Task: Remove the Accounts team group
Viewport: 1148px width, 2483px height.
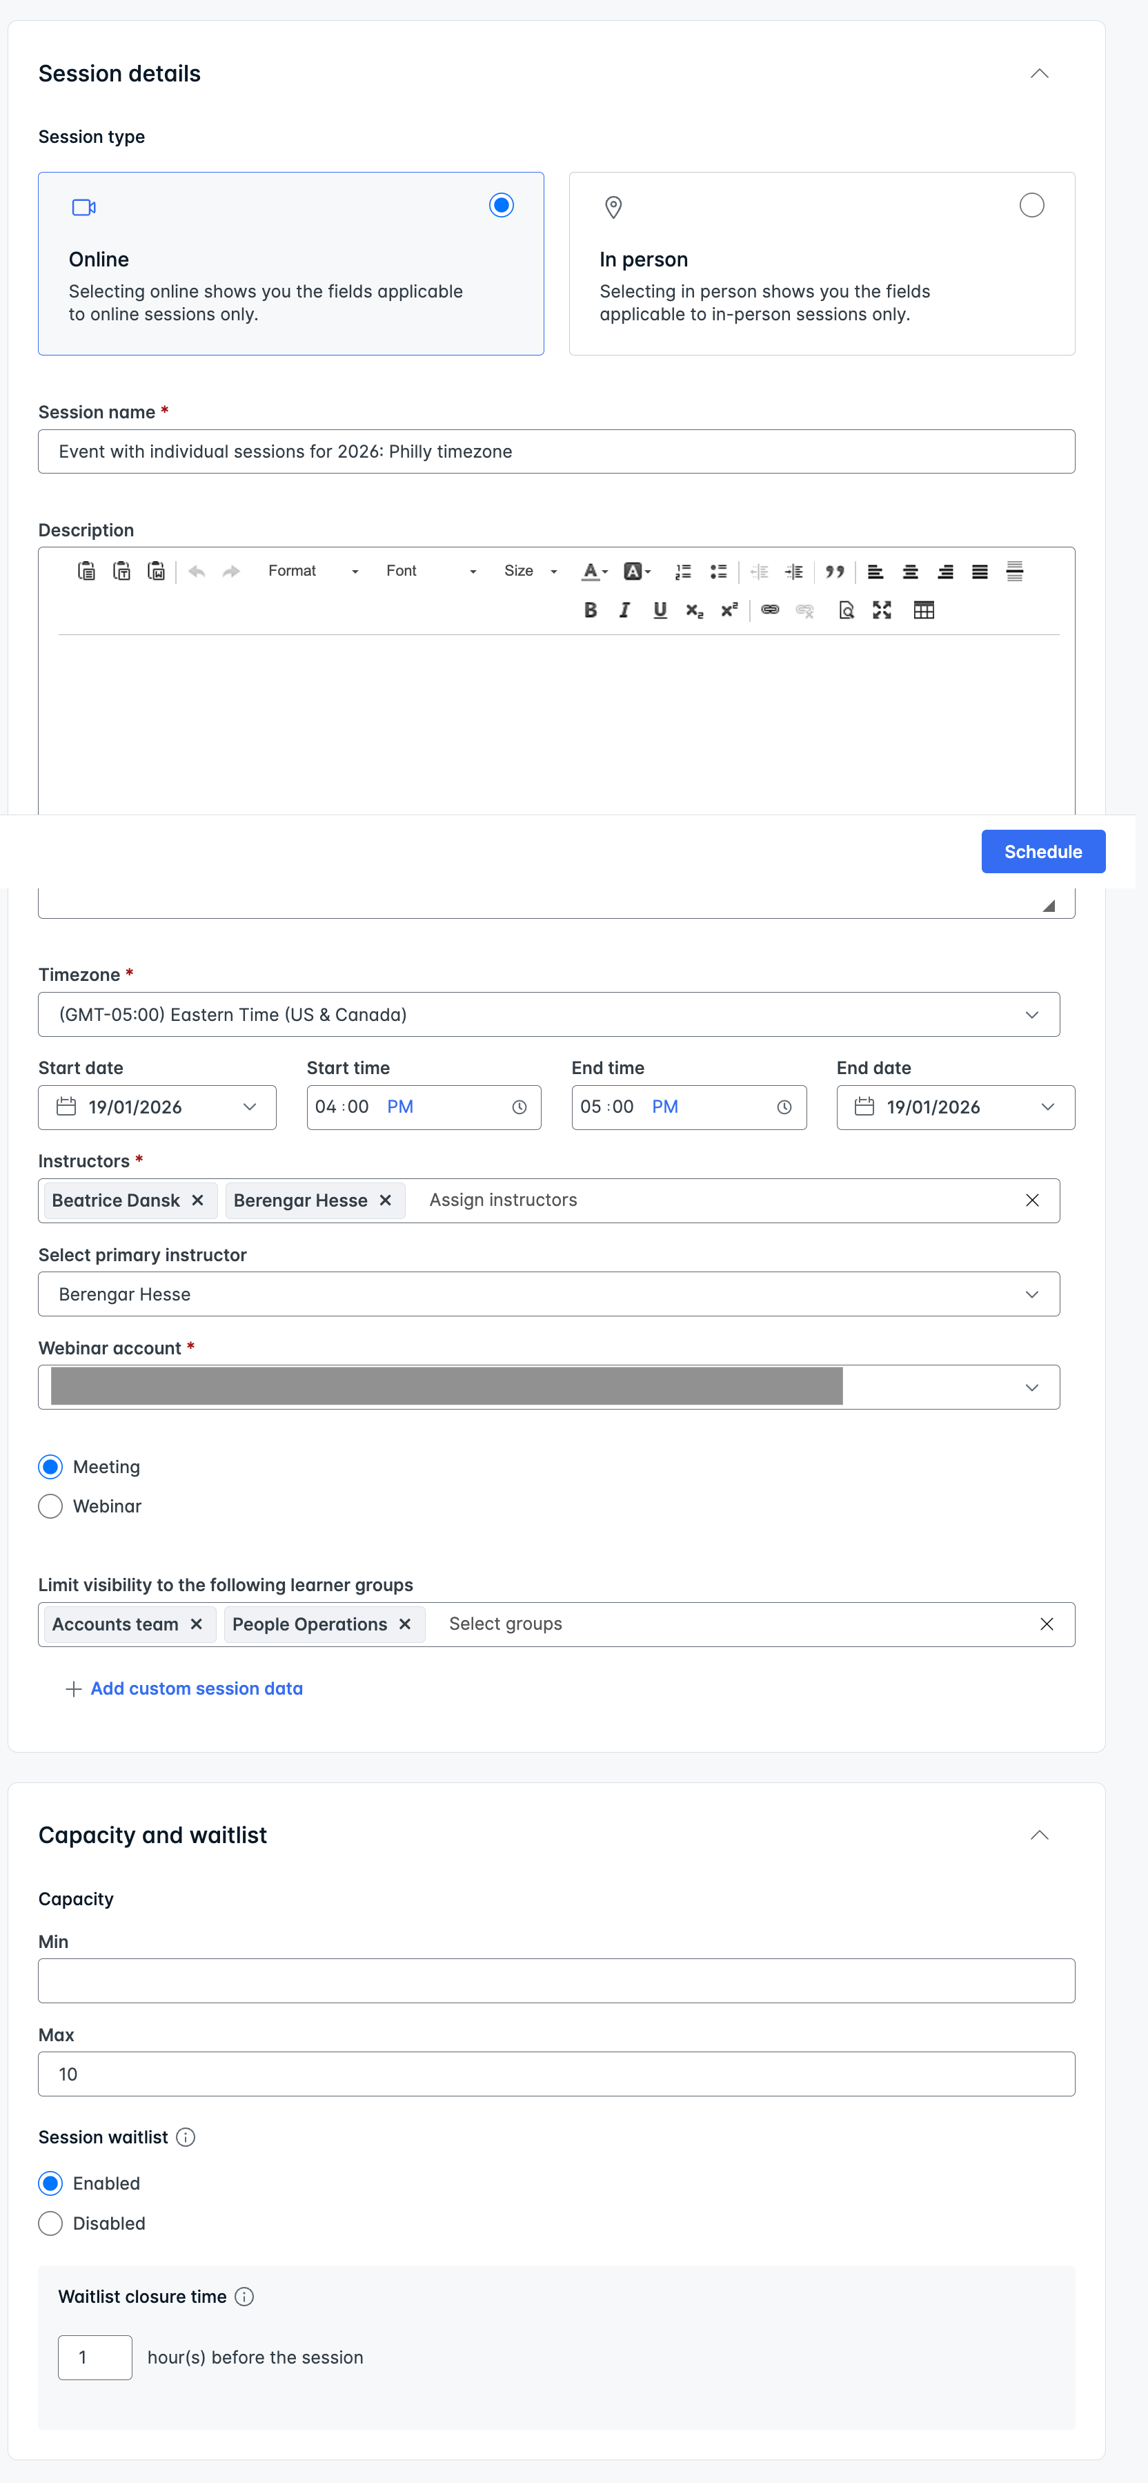Action: point(197,1625)
